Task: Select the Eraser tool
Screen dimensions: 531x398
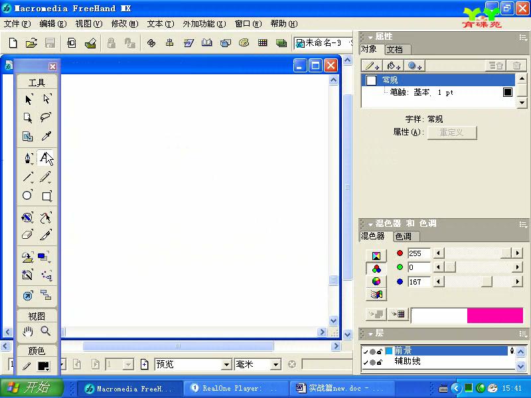Action: (27, 235)
